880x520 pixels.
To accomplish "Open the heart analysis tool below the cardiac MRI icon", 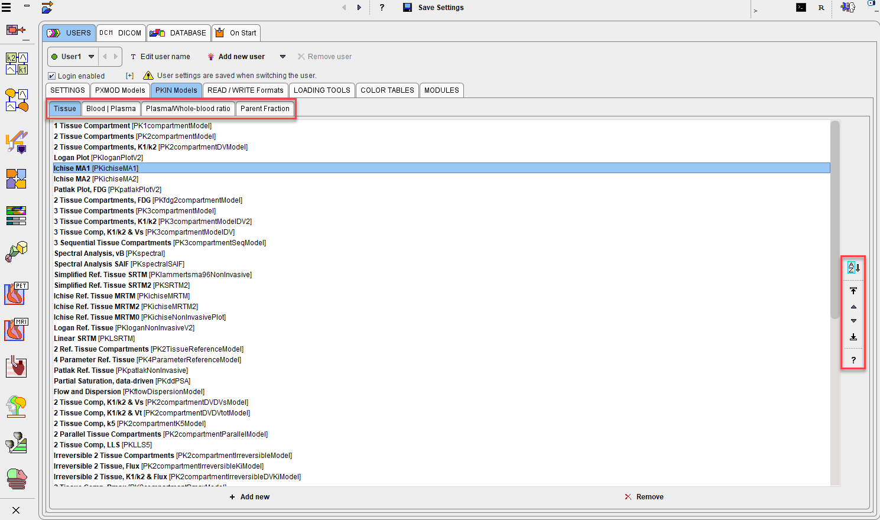I will pos(17,367).
